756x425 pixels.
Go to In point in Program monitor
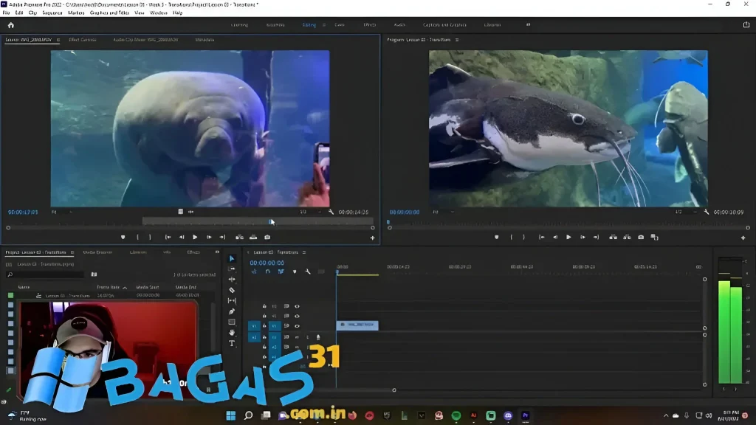(x=541, y=237)
